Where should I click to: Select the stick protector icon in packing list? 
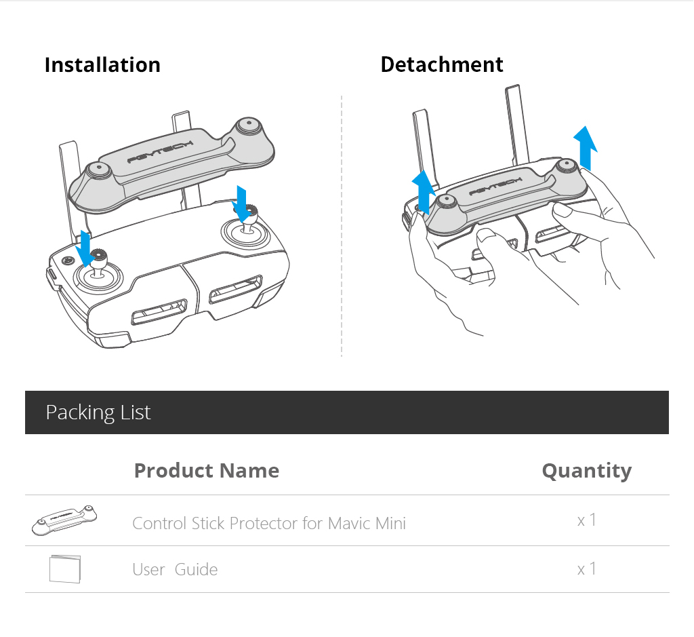point(64,520)
